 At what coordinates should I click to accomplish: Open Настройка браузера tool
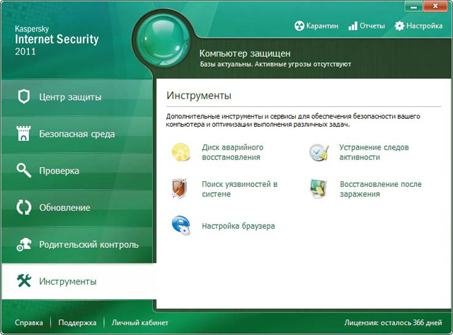(239, 226)
